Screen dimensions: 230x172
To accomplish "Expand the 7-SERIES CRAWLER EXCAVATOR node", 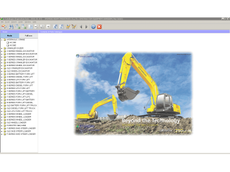I will (x=2, y=60).
